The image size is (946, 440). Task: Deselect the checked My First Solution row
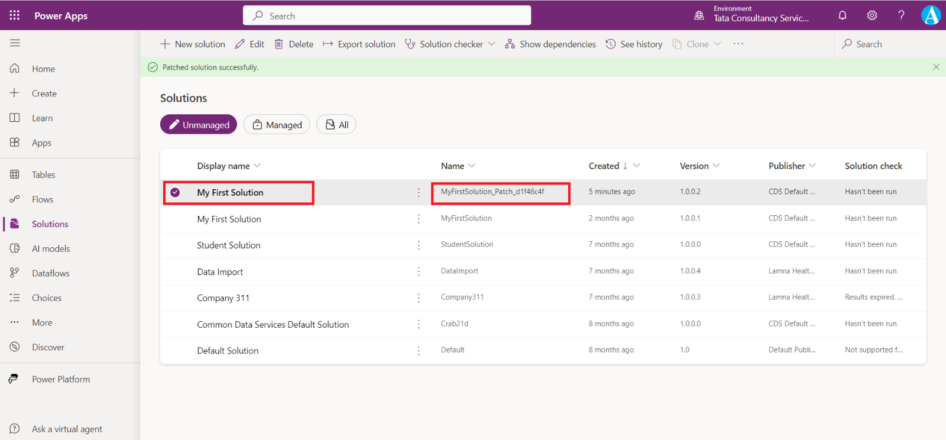pos(175,192)
